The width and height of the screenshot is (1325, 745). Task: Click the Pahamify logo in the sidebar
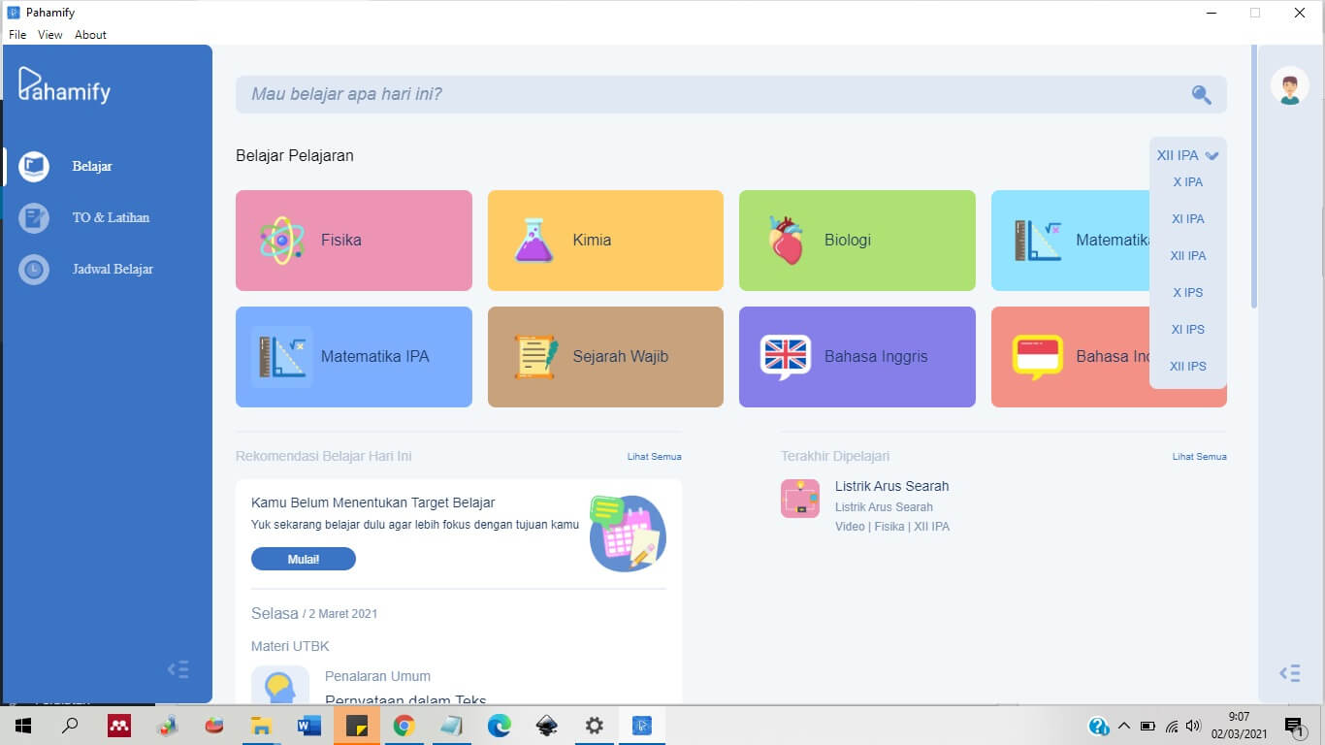[64, 85]
